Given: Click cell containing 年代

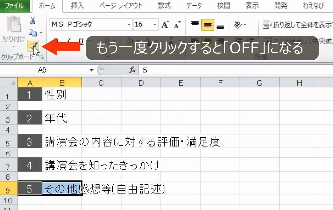Looking at the screenshot, I should click(x=62, y=118).
